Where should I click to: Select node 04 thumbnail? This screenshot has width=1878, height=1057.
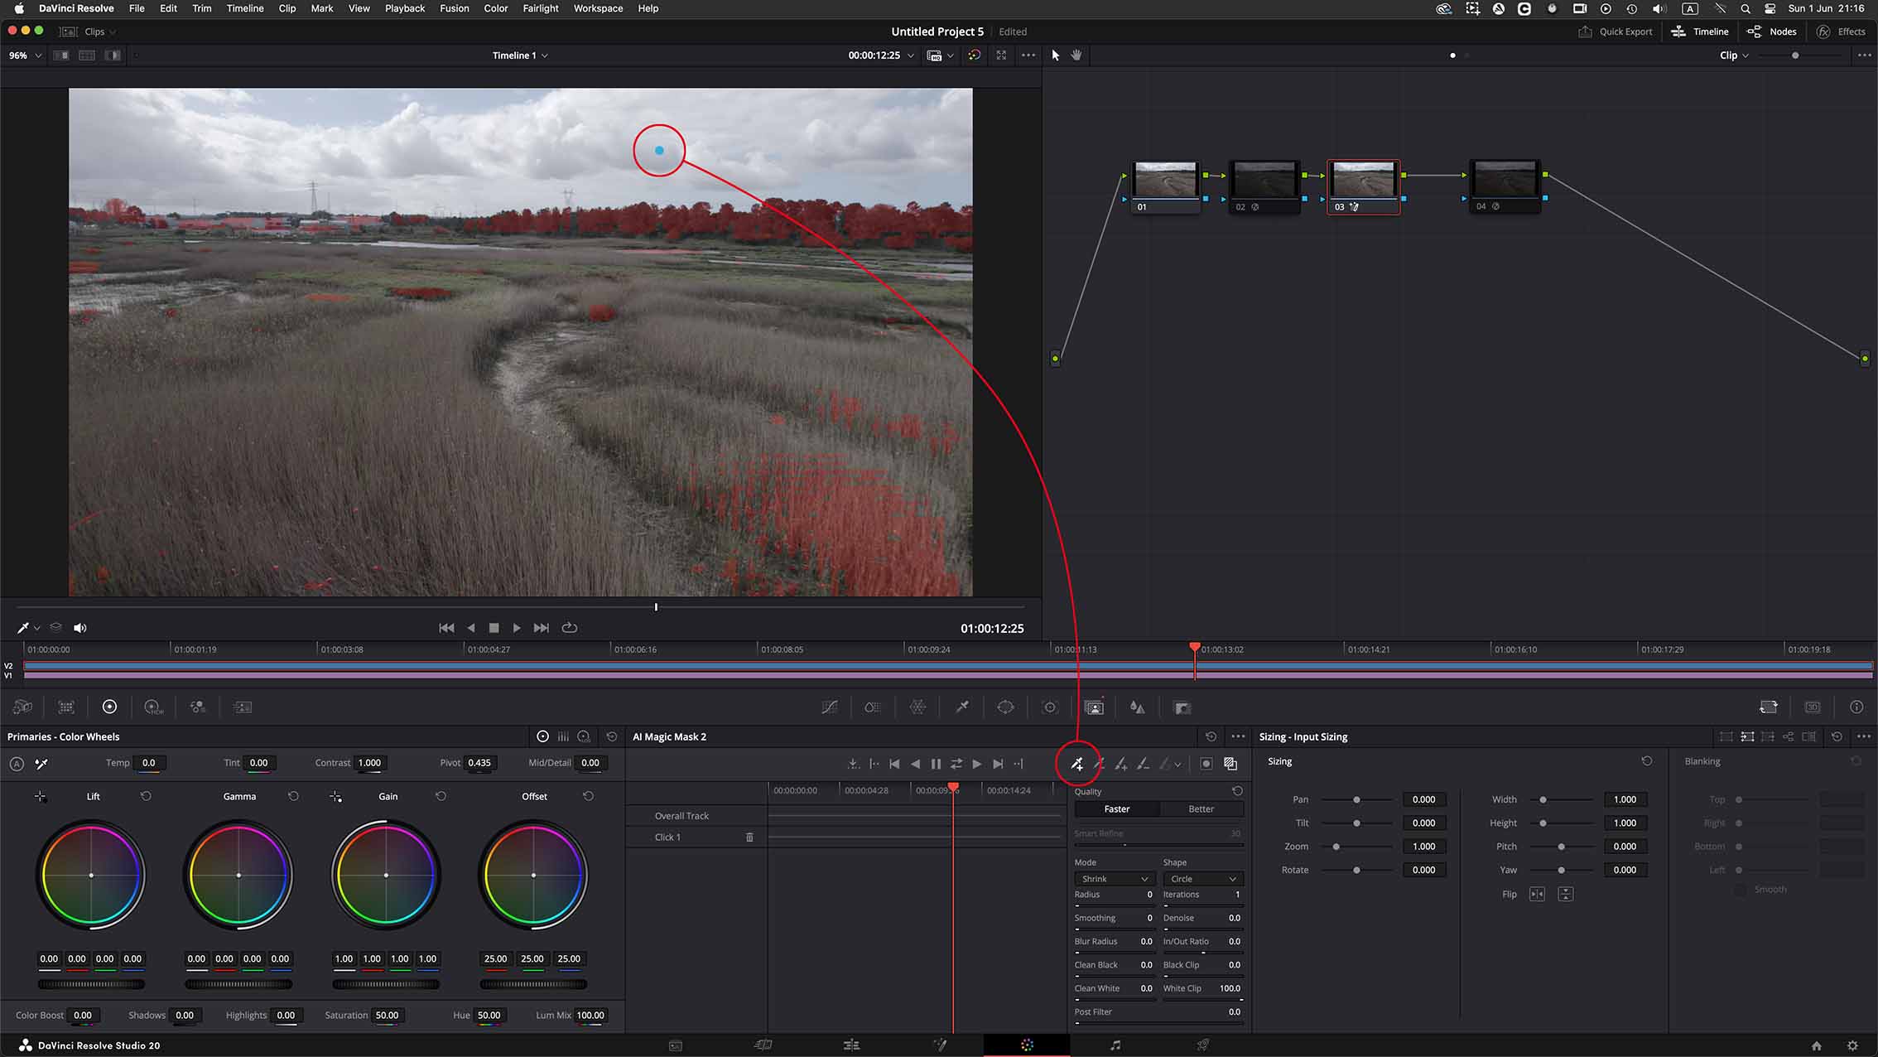pyautogui.click(x=1505, y=180)
